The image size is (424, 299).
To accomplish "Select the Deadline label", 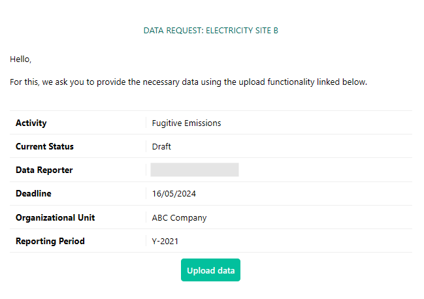I will point(33,193).
